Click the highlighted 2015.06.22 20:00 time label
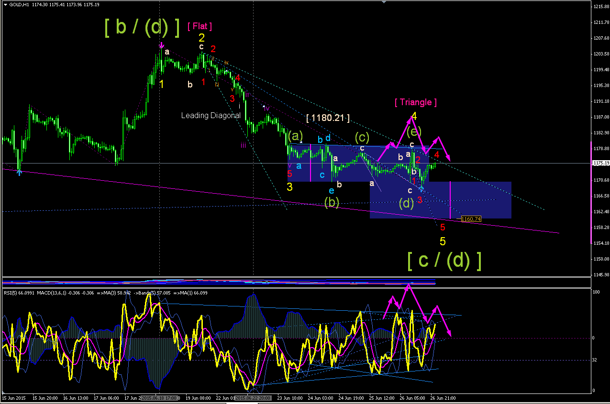The width and height of the screenshot is (610, 404). 253,398
